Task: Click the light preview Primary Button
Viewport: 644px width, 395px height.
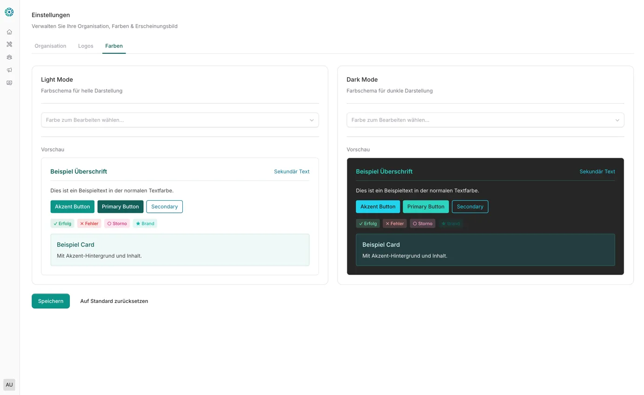Action: 120,207
